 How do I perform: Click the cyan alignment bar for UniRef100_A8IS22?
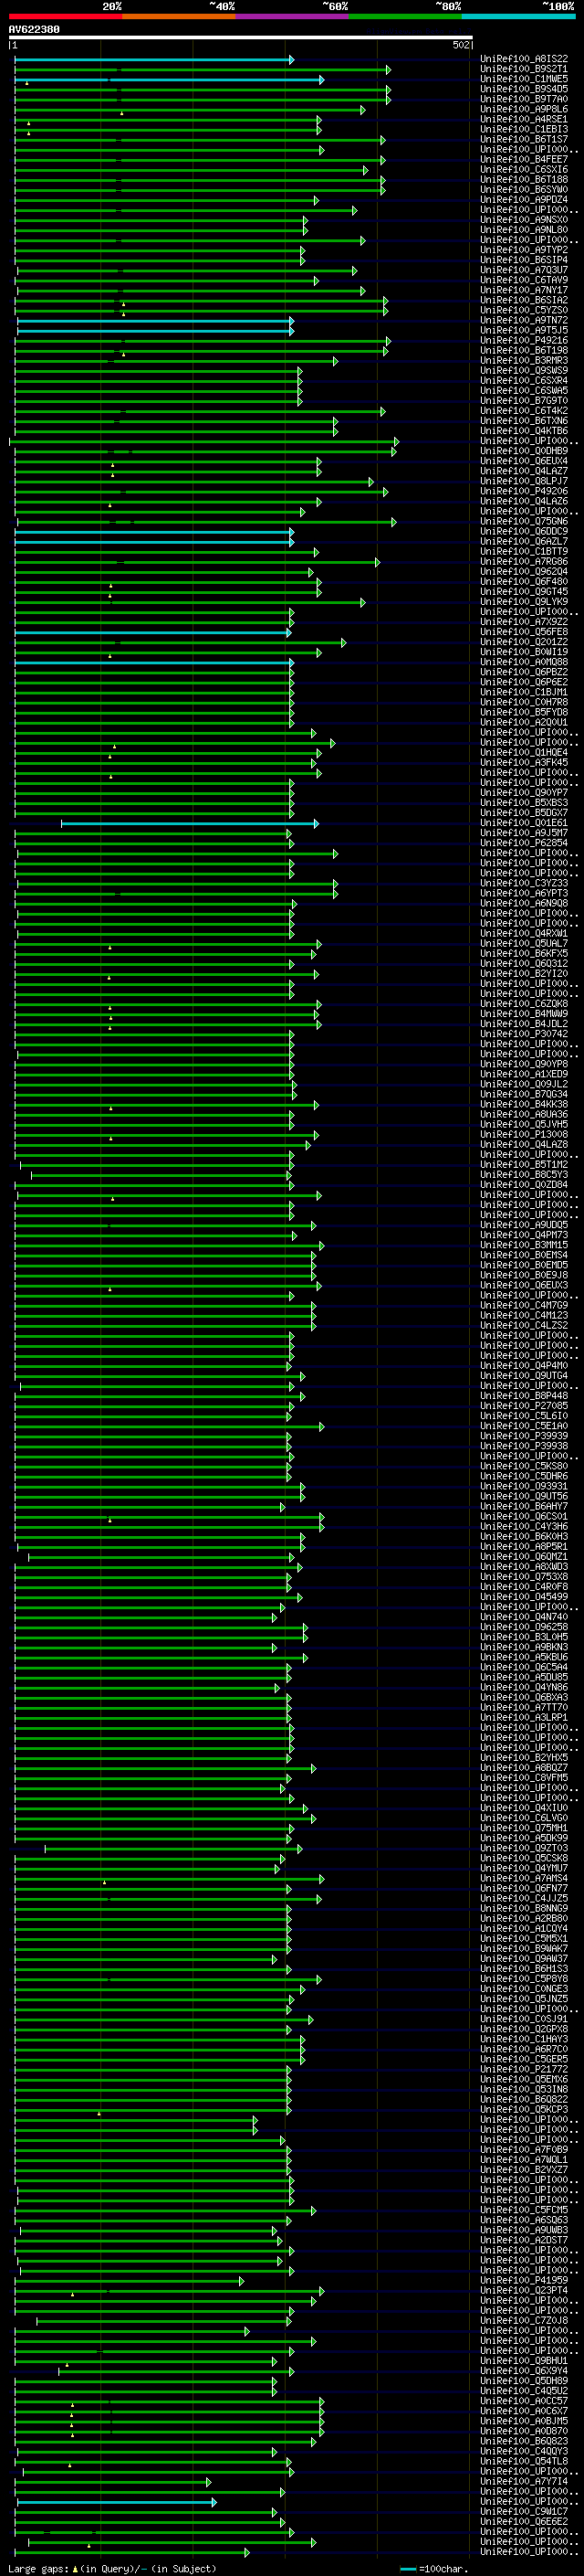tap(153, 60)
